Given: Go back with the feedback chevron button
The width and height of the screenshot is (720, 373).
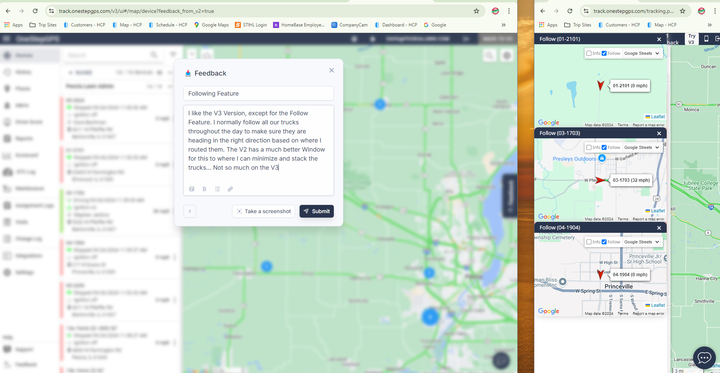Looking at the screenshot, I should (190, 211).
